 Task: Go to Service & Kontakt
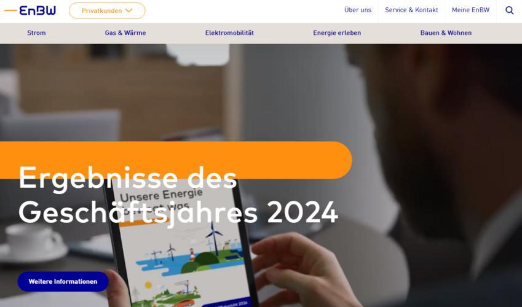point(411,10)
